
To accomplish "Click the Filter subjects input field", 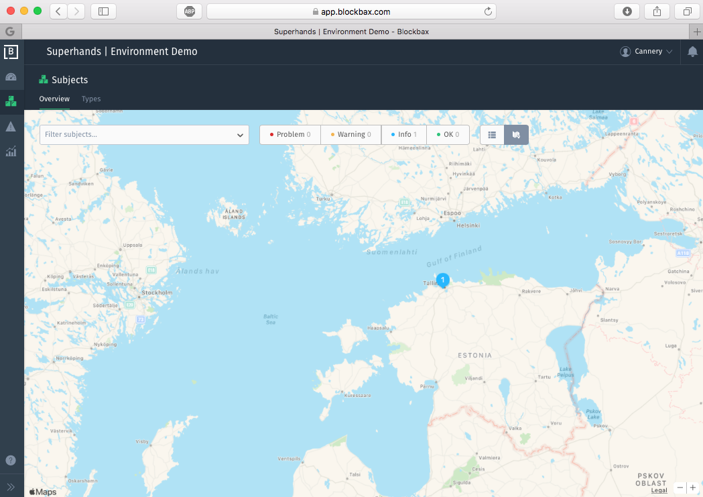I will pyautogui.click(x=144, y=135).
